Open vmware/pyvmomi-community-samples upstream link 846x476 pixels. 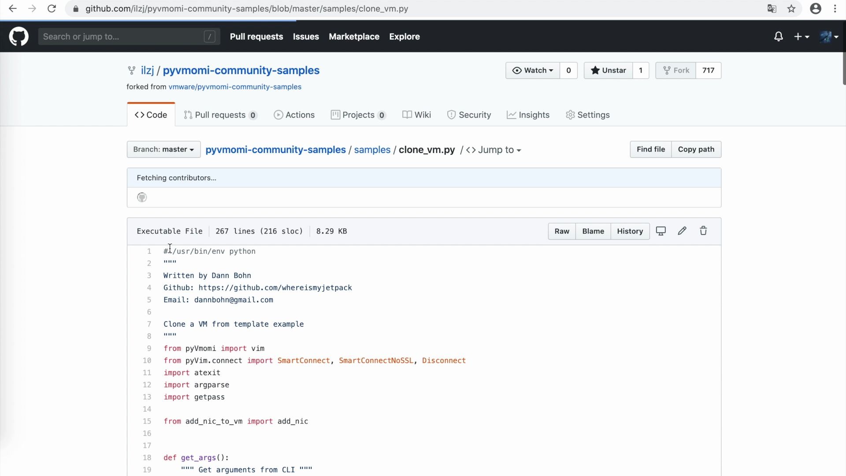[235, 87]
